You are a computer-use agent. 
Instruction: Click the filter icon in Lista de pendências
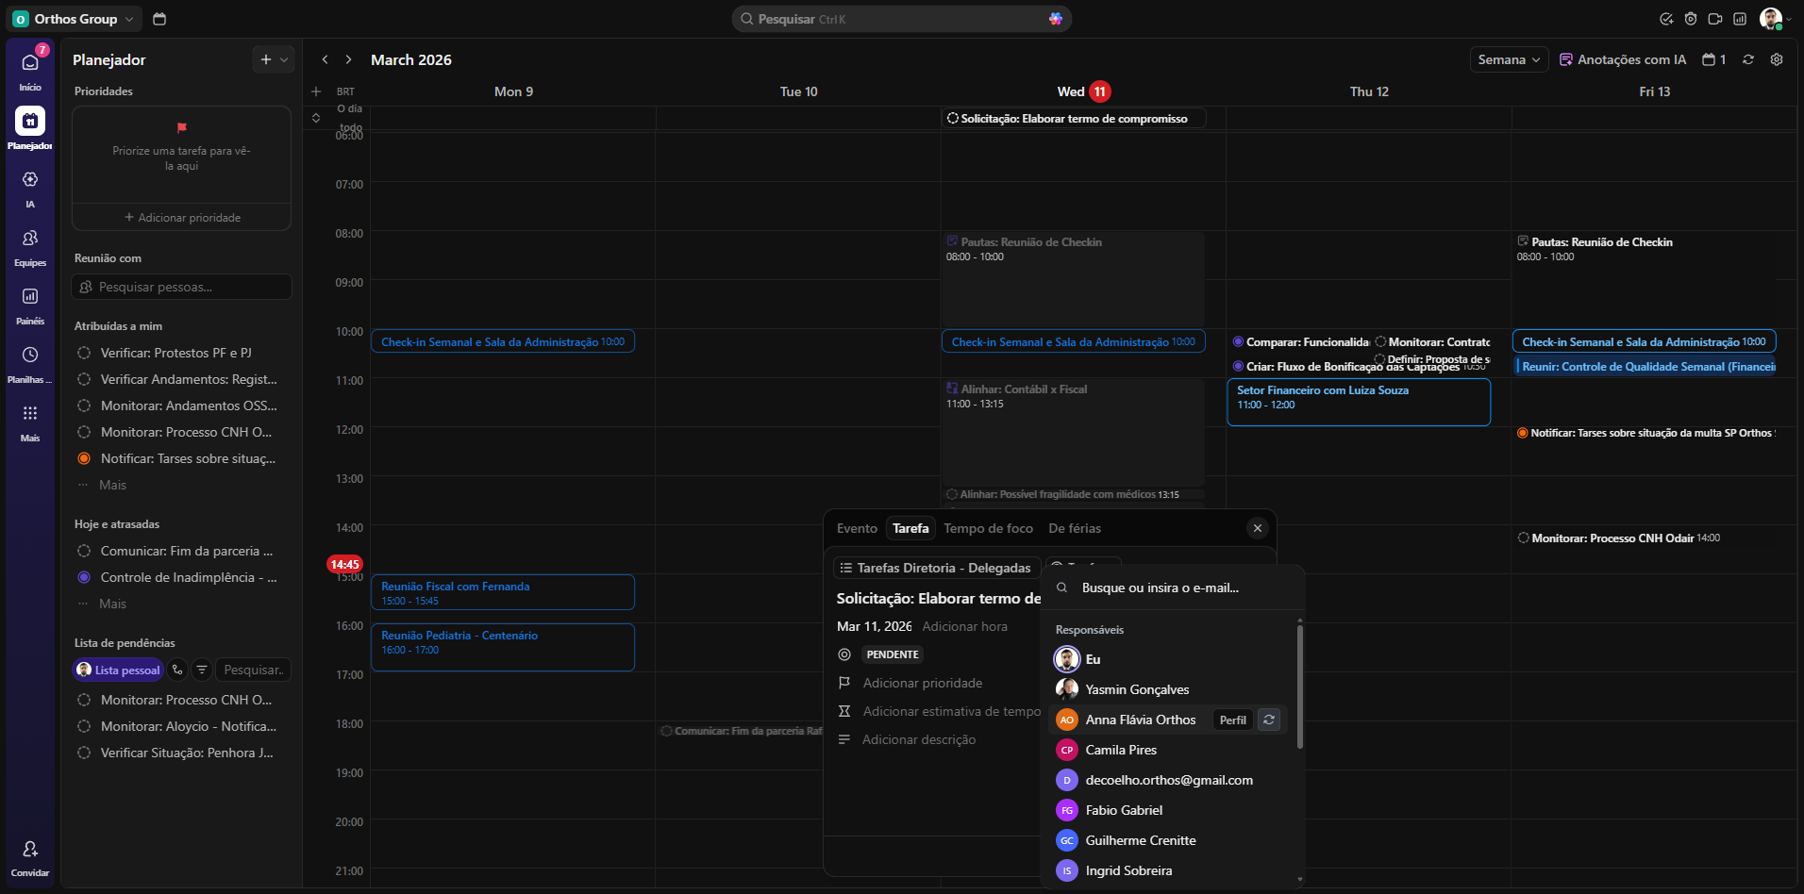click(202, 670)
